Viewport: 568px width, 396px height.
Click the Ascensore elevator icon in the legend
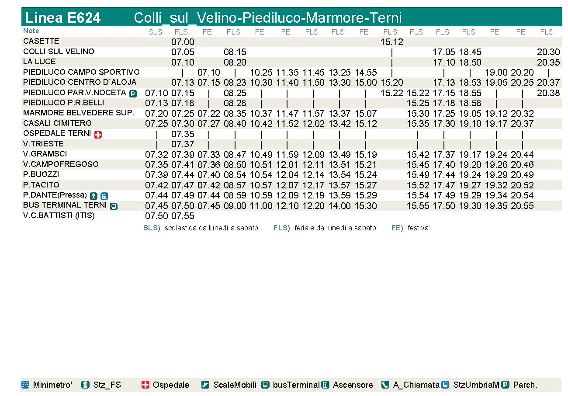[325, 385]
